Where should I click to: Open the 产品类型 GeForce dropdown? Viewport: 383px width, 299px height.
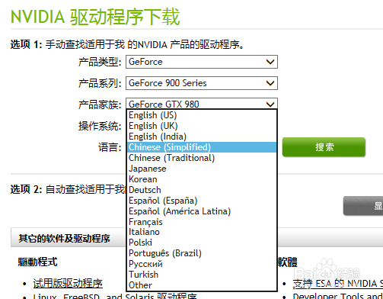coord(202,62)
